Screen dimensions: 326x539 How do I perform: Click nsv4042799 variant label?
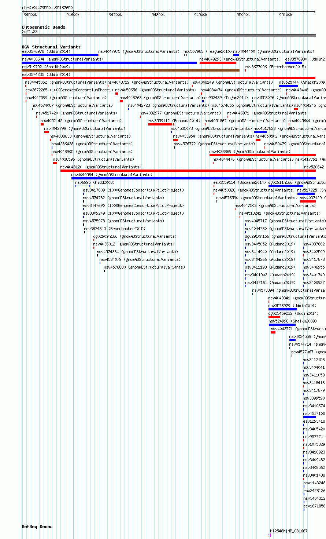coord(85,128)
